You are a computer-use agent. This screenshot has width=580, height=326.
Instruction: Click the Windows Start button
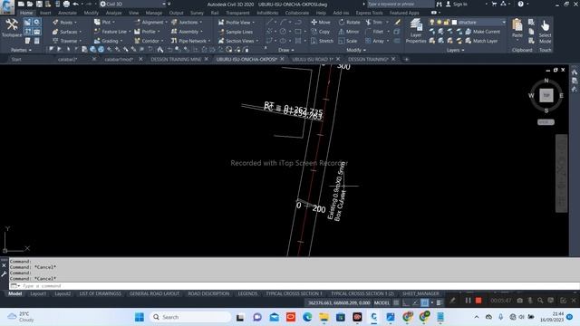[140, 317]
